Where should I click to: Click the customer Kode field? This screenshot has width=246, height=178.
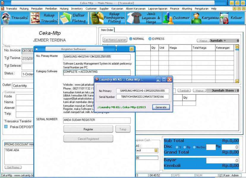tap(25, 97)
